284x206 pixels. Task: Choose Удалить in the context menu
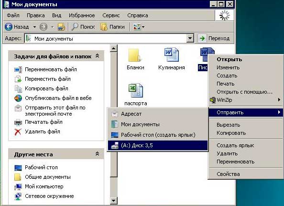coord(246,153)
